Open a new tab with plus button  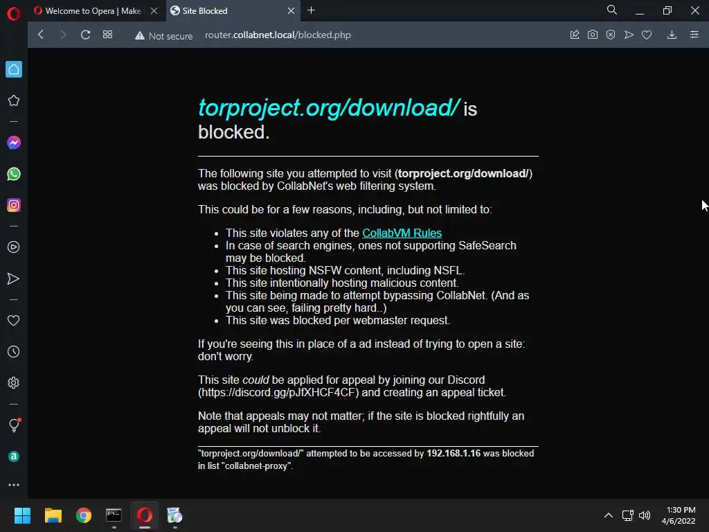311,10
